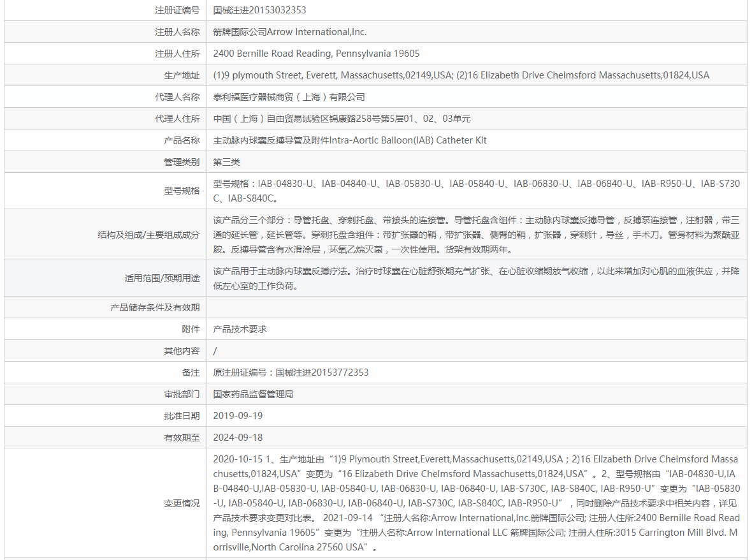Viewport: 752px width, 560px height.
Task: Click the 适用范围/预期用途 description text
Action: coord(477,278)
